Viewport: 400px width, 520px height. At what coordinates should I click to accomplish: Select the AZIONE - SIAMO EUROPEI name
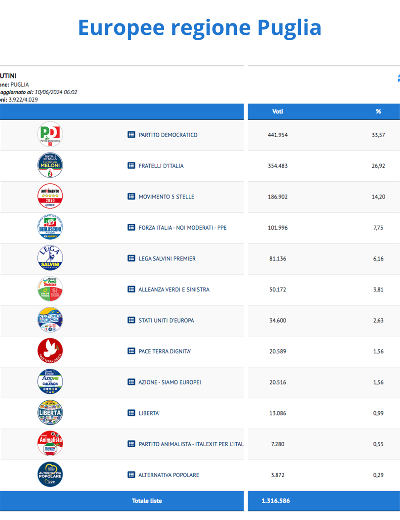[x=170, y=382]
